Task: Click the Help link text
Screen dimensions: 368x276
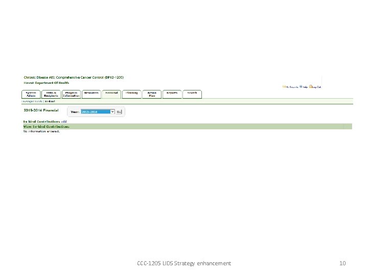Action: [305, 87]
